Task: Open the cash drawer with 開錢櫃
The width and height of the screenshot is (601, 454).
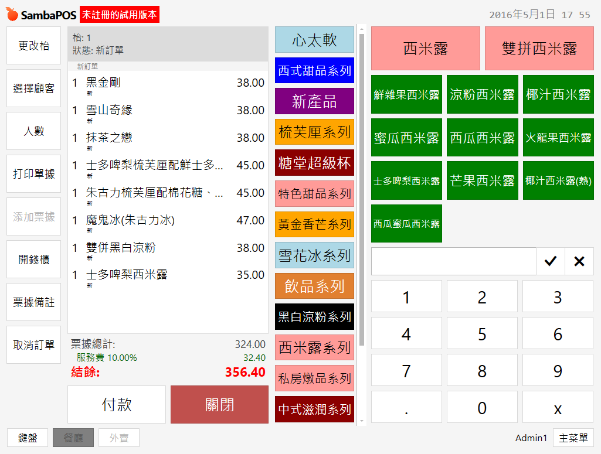Action: (x=34, y=260)
